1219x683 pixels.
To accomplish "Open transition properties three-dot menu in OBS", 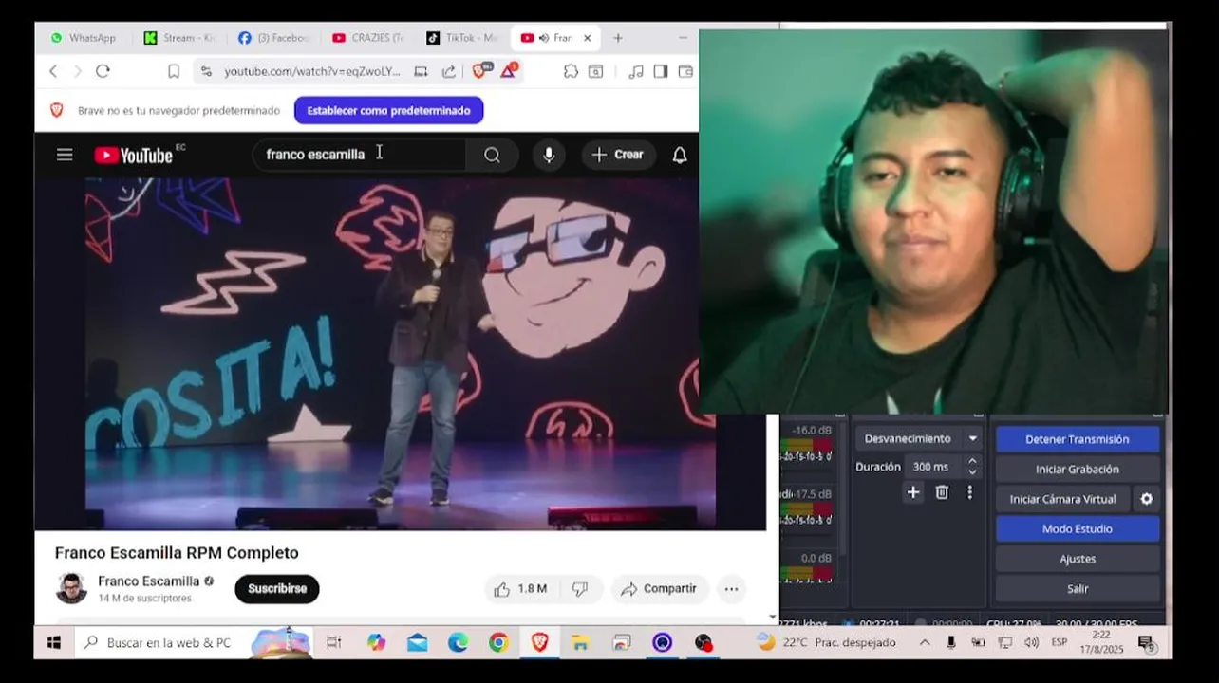I will [969, 492].
